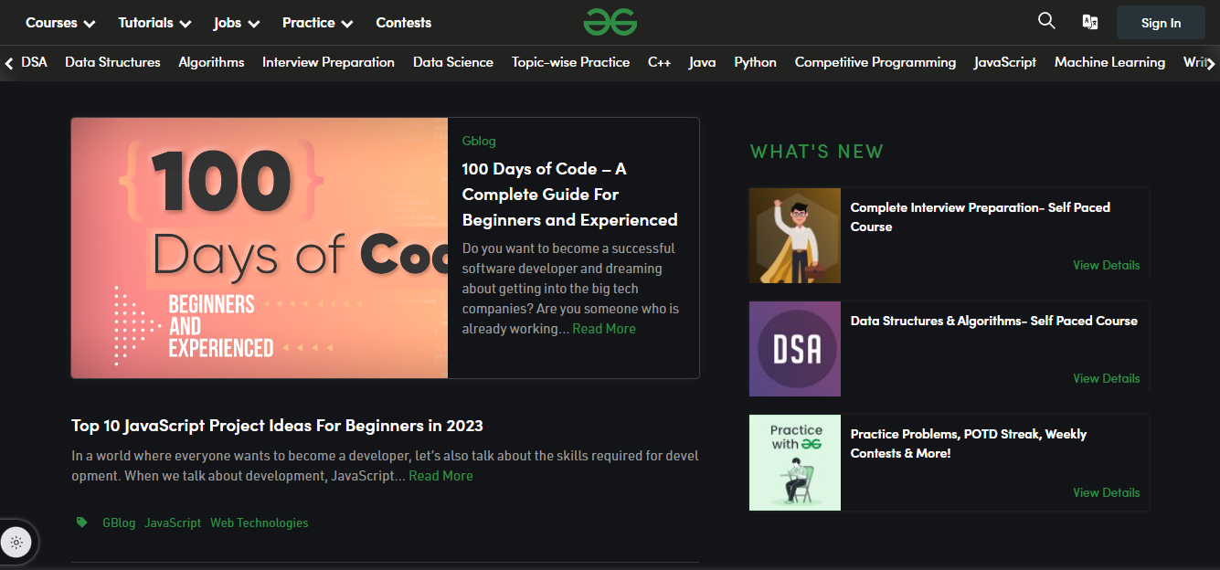Click the Web Technologies tag
The height and width of the screenshot is (570, 1220).
(x=260, y=522)
